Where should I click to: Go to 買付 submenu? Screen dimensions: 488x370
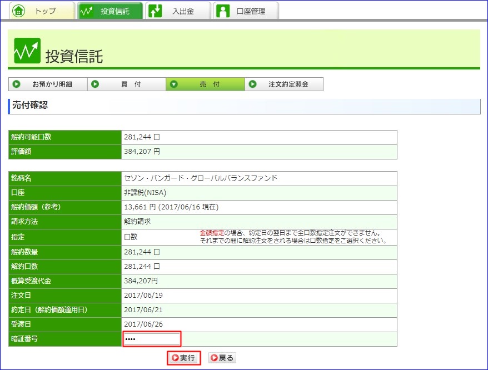[x=127, y=84]
